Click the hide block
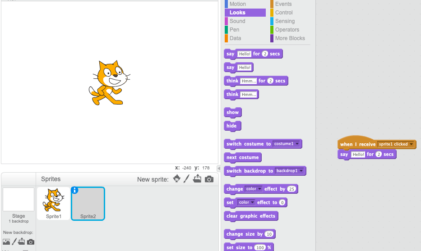Screen dimensions: 421x251 tap(232, 126)
